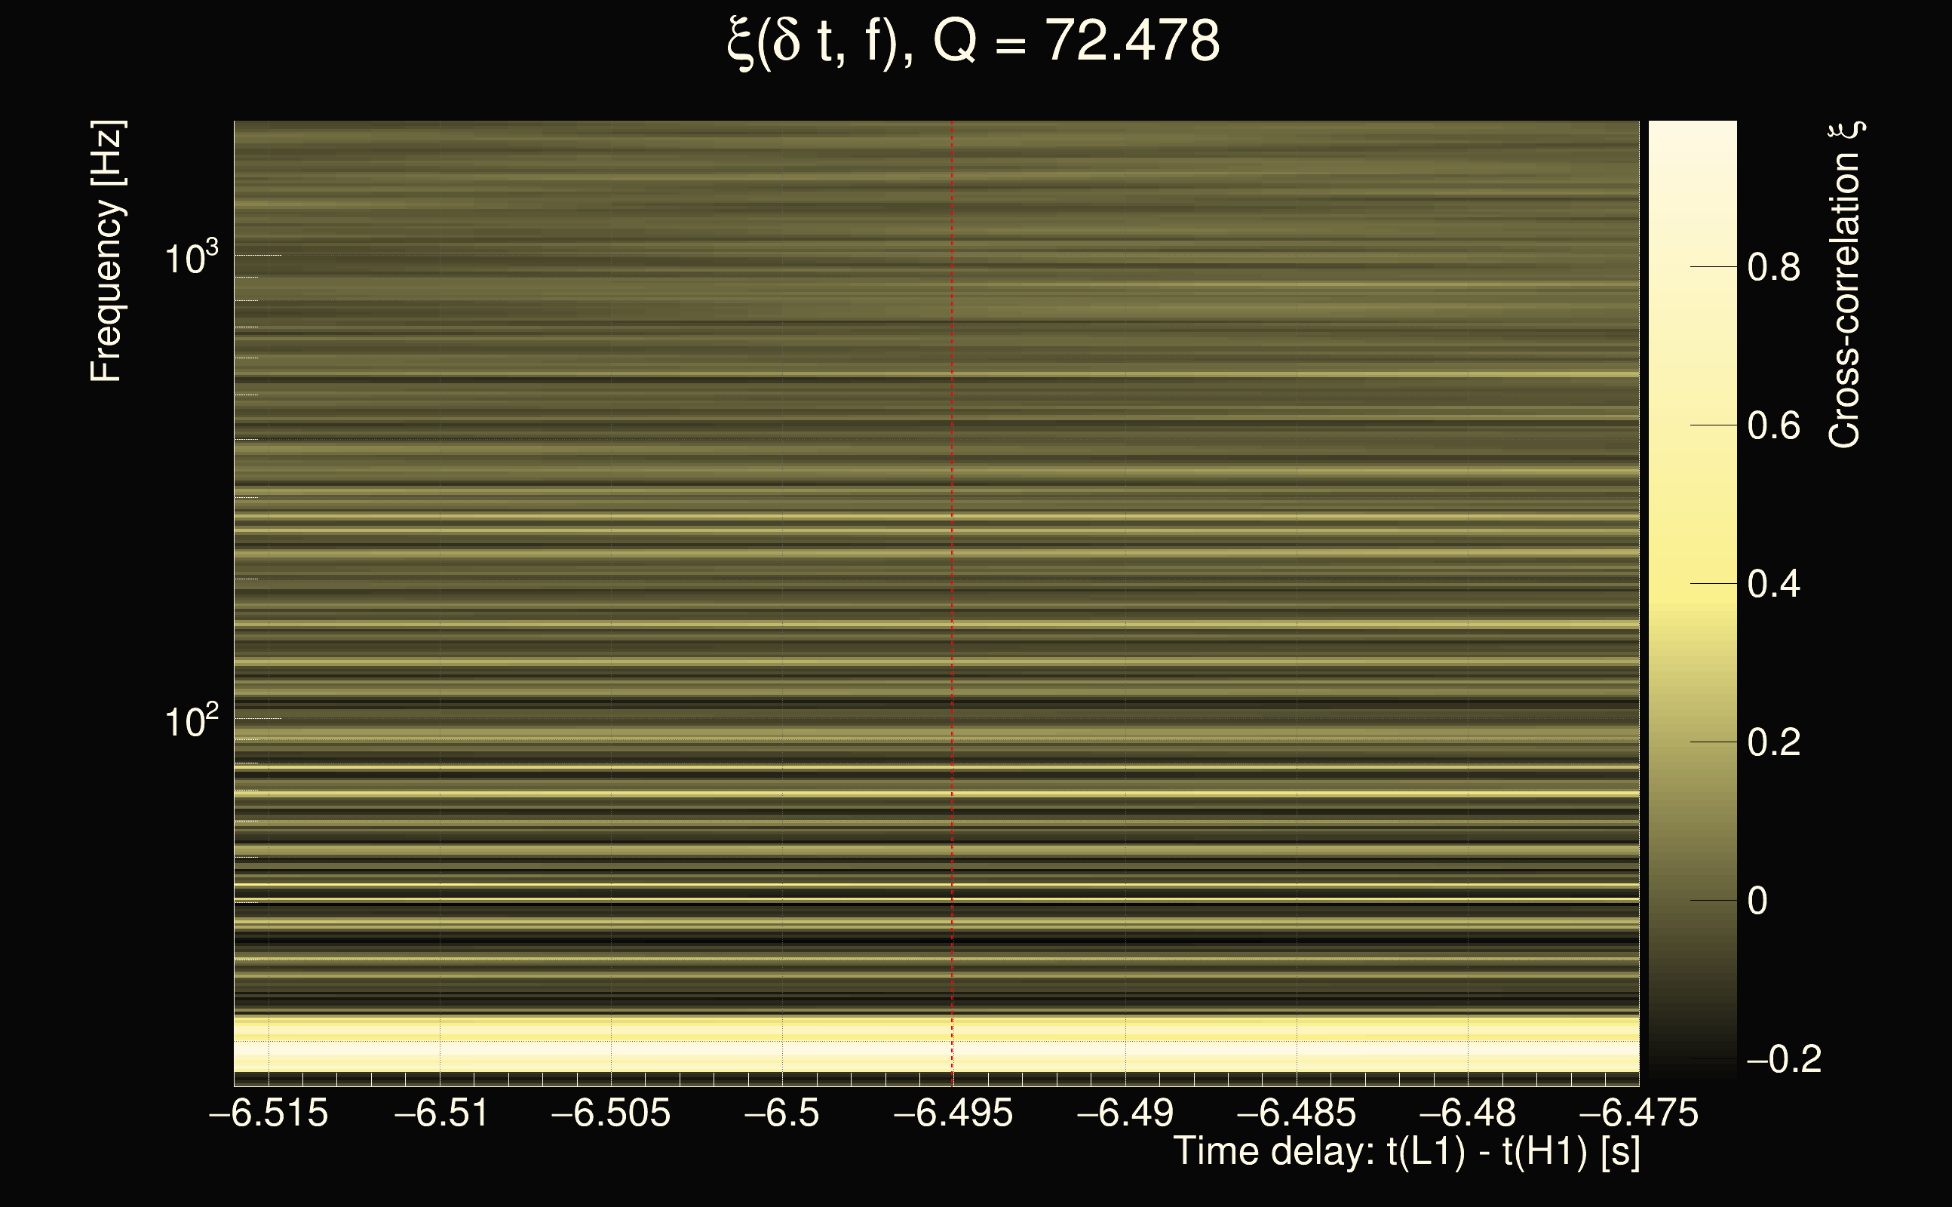Click the −6.495 x-axis tick label
Screen dimensions: 1952x1207
click(953, 1113)
